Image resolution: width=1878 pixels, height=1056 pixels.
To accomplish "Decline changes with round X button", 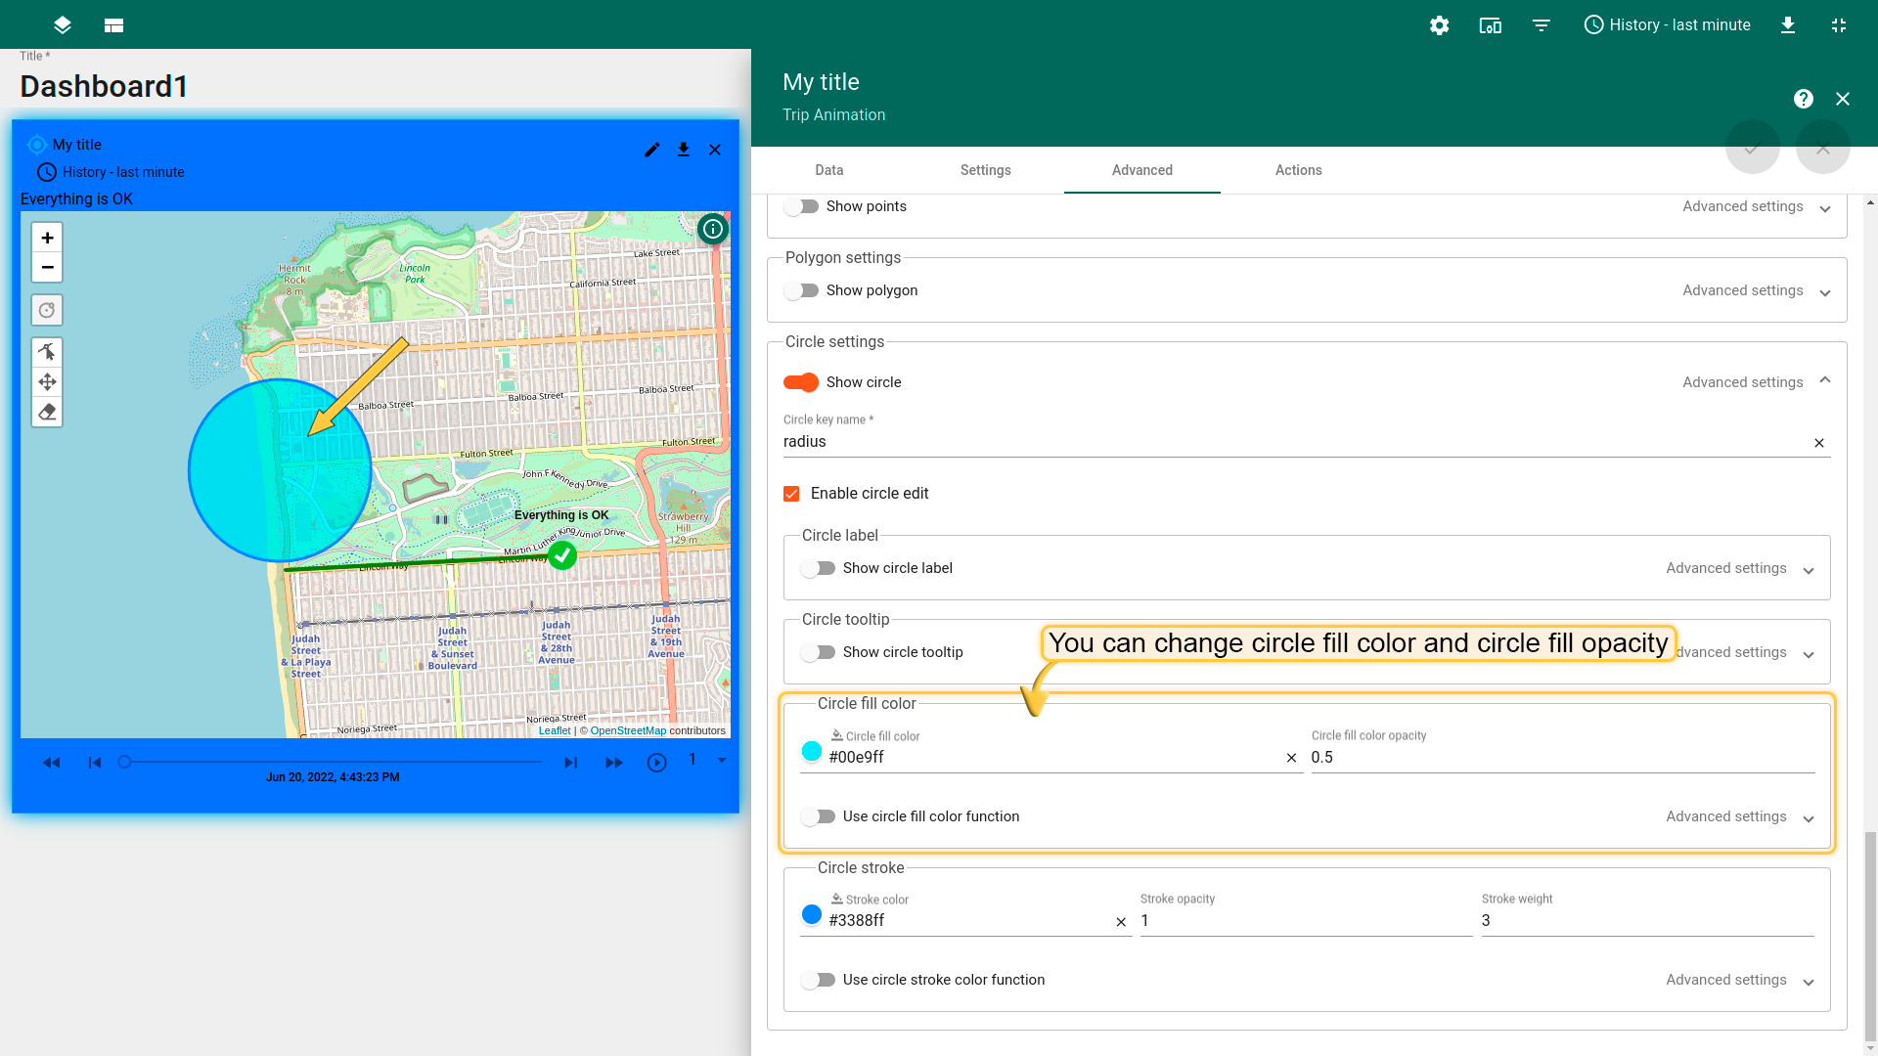I will coord(1823,148).
